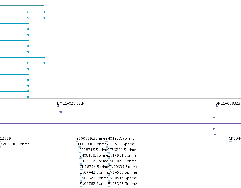Select the arrow glyph beneath EN00935.5prime

click(x=110, y=170)
